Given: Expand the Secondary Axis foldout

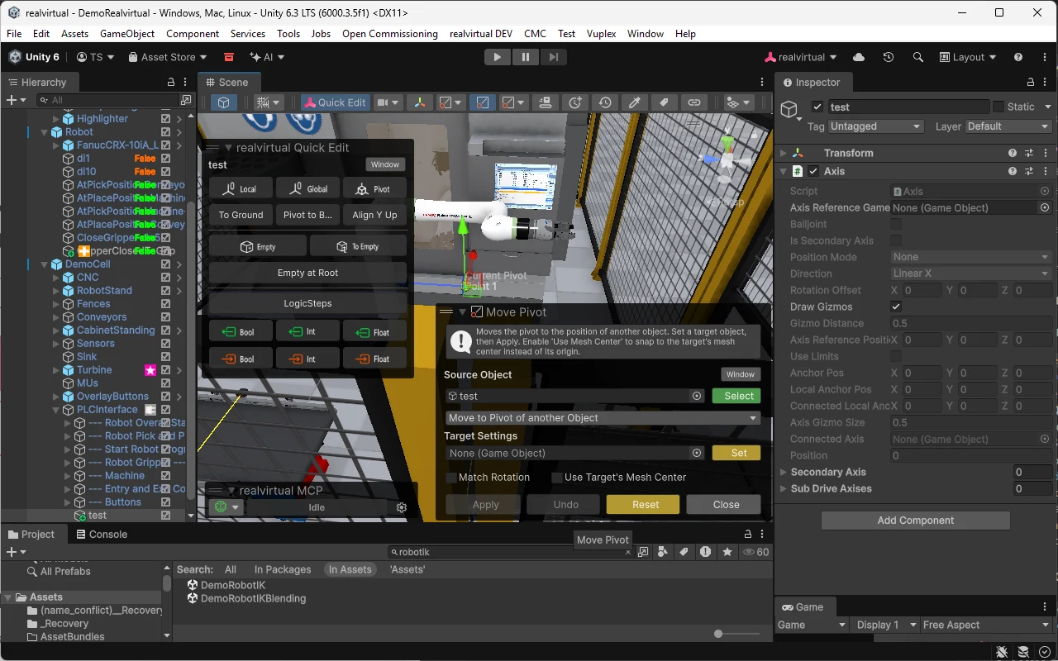Looking at the screenshot, I should (784, 472).
